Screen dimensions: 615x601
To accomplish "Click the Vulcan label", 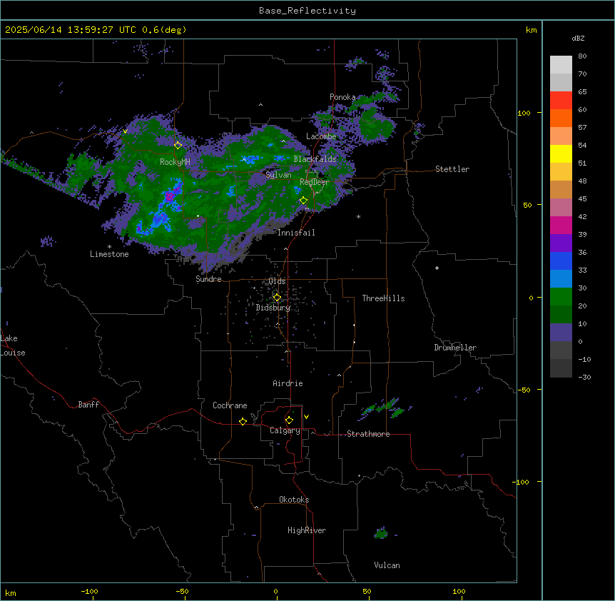I will (x=387, y=565).
